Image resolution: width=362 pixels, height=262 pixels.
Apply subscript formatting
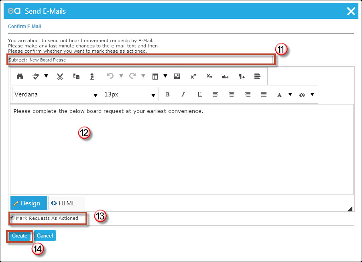[x=209, y=76]
